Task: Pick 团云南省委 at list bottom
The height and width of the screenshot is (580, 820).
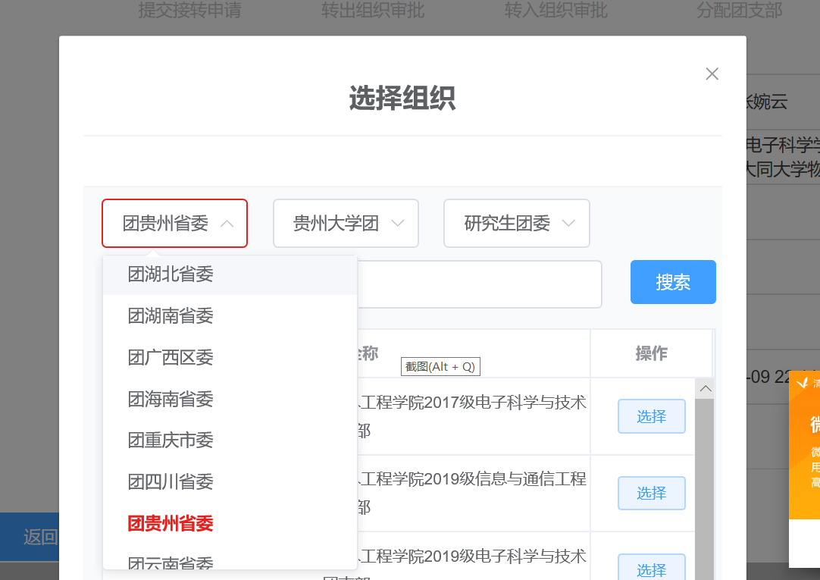Action: [x=171, y=563]
